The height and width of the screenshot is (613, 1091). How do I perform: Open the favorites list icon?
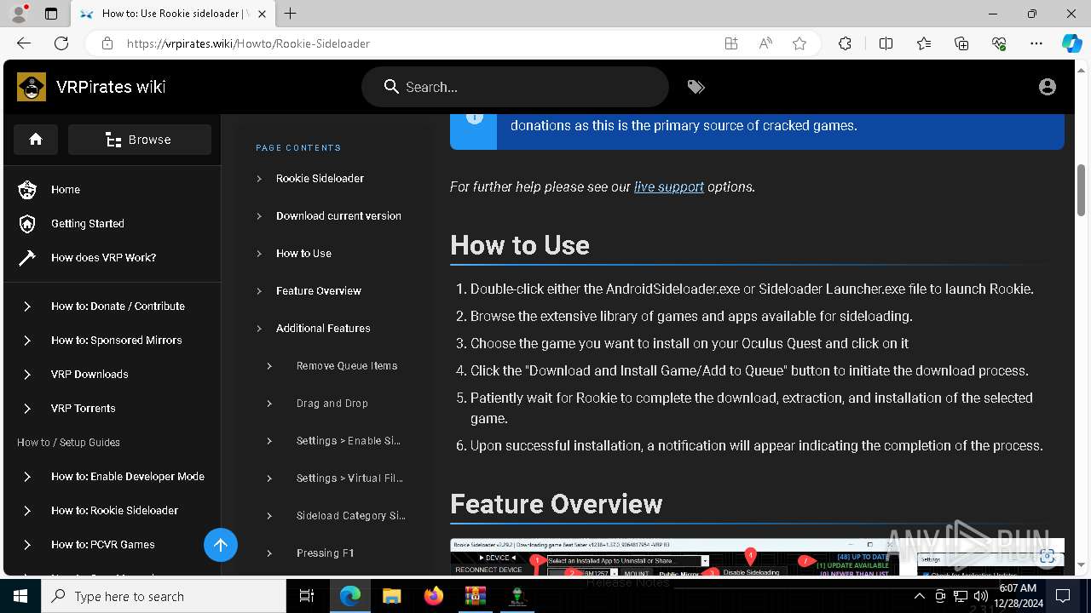point(924,43)
